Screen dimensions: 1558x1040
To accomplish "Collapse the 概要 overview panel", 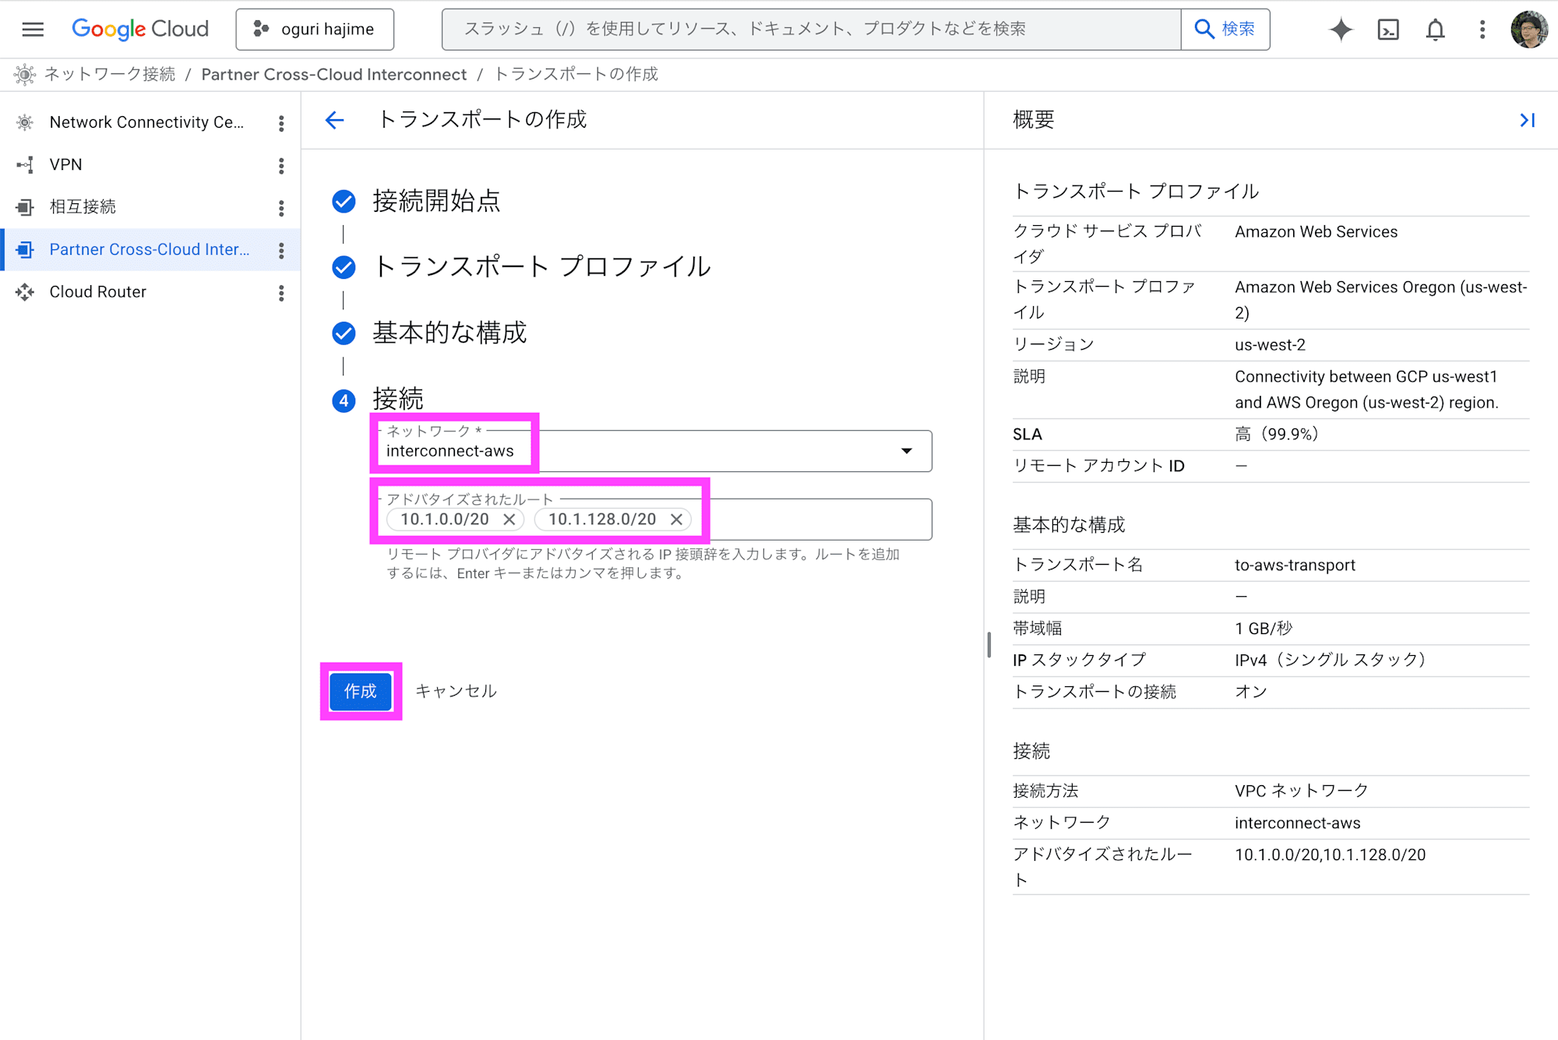I will 1526,120.
